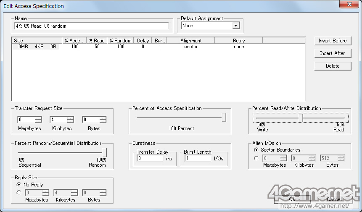Click the Transfer Delay input field

tap(150, 159)
